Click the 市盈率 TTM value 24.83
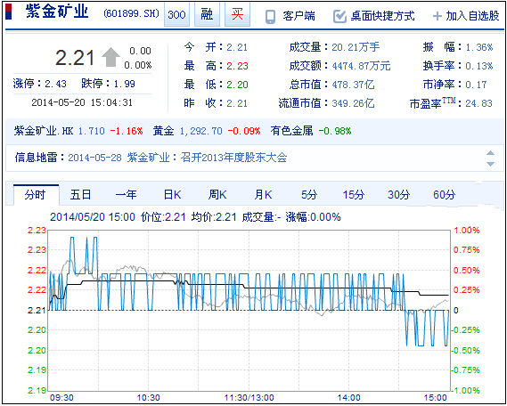 click(478, 103)
